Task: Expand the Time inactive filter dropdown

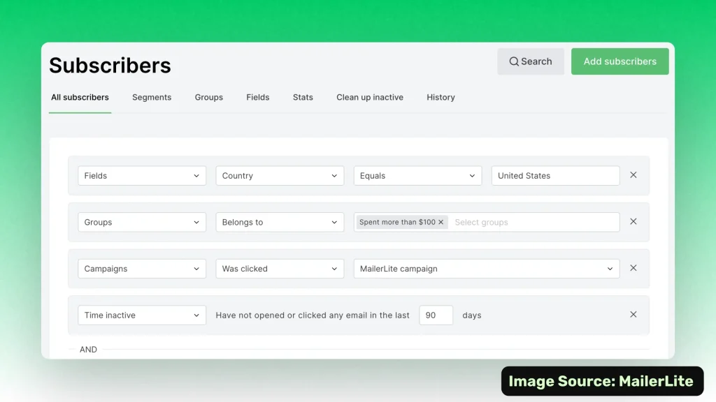Action: [142, 315]
